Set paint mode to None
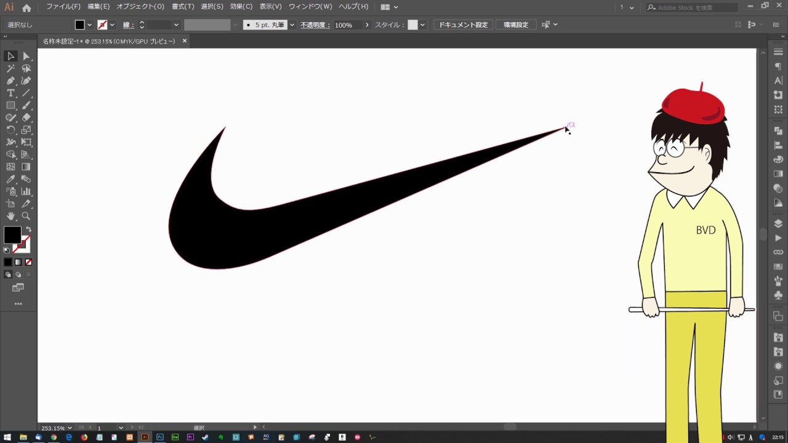 28,262
